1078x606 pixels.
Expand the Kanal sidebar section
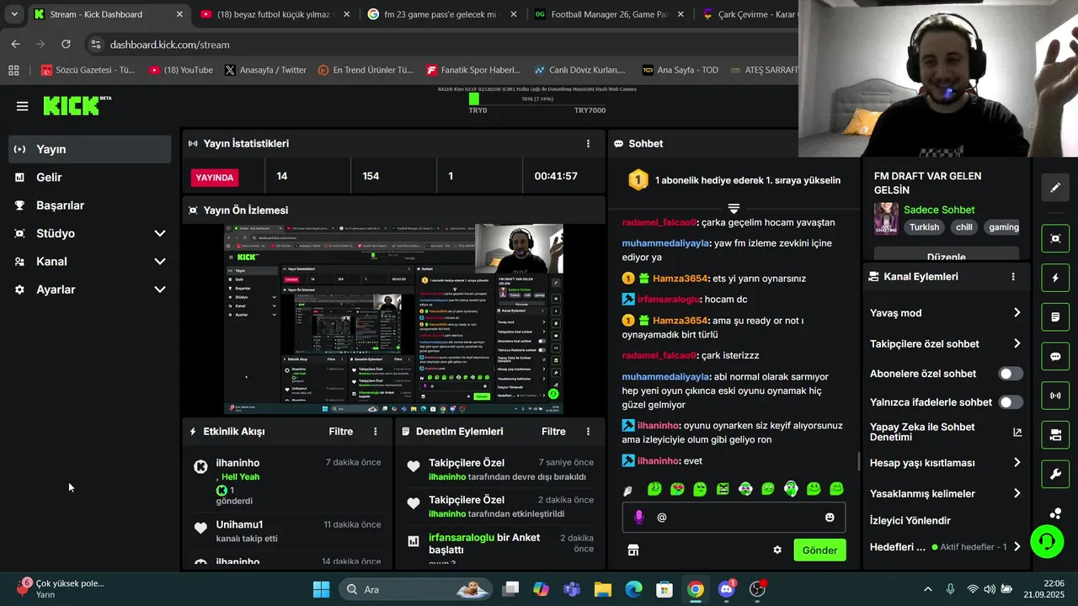(160, 262)
